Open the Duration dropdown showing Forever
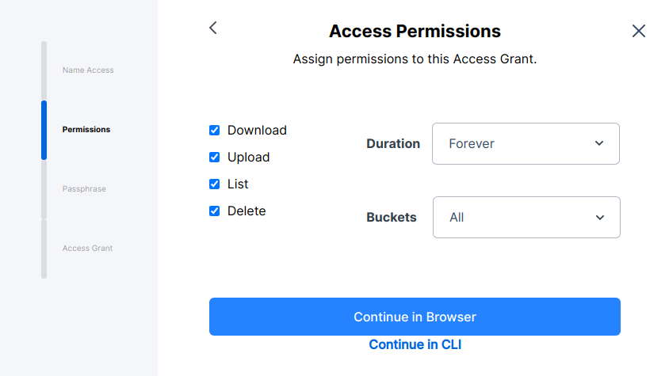Viewport: 669px width, 376px height. [x=526, y=143]
